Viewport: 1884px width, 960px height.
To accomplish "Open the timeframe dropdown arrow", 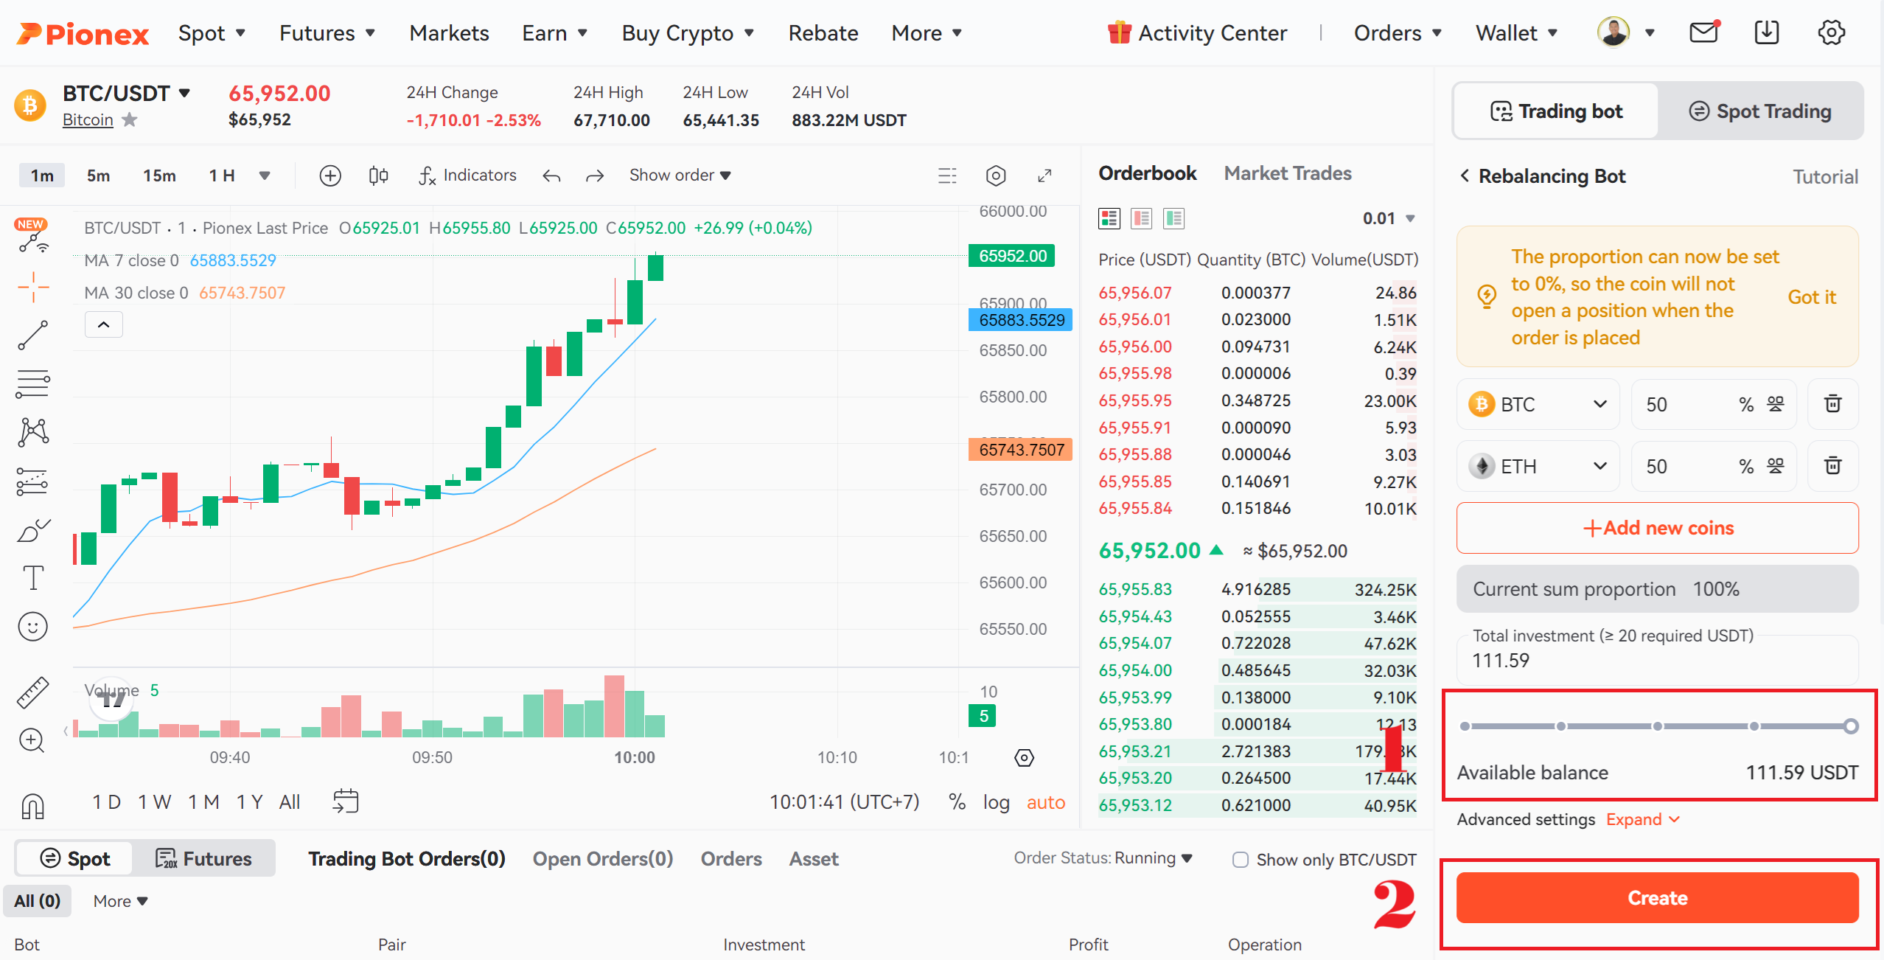I will pos(265,175).
